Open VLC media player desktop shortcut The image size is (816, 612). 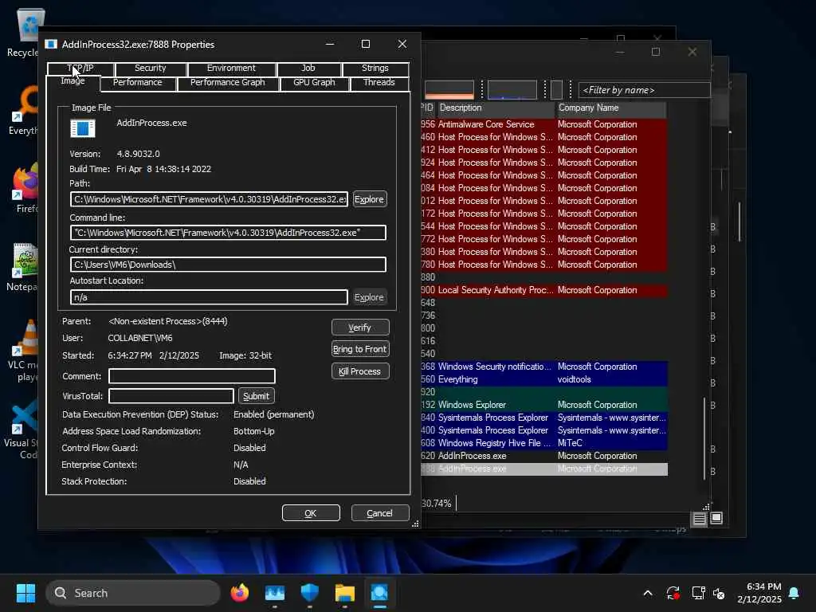click(x=23, y=350)
